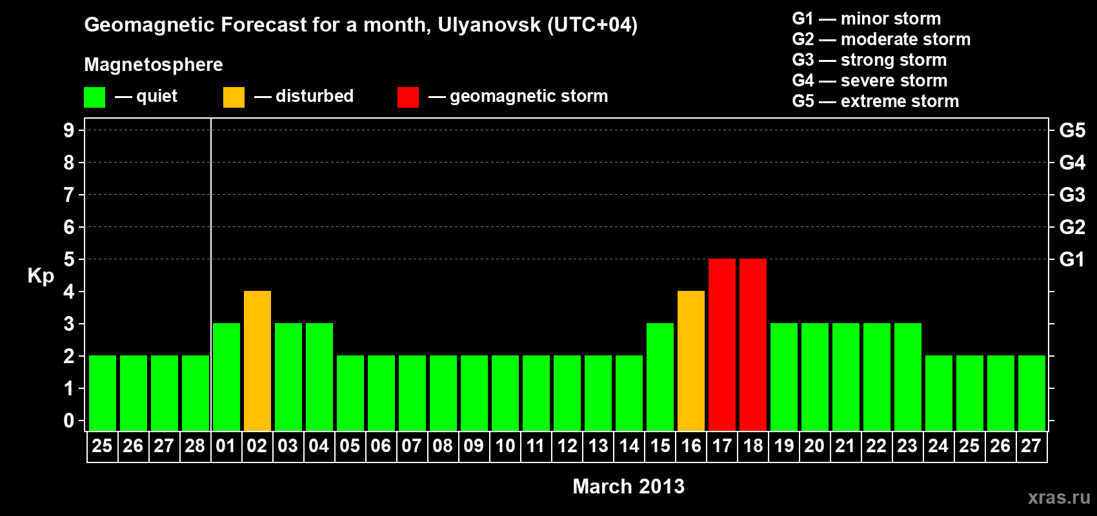Click the date label 05 on the axis
The height and width of the screenshot is (516, 1097).
[x=350, y=446]
